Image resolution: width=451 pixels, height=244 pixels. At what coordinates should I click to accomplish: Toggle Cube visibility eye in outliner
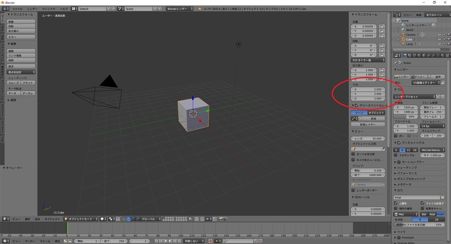pyautogui.click(x=439, y=39)
